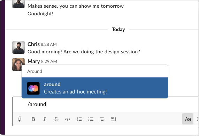Image resolution: width=199 pixels, height=136 pixels.
Task: Click the Around app icon in suggestions
Action: (33, 88)
